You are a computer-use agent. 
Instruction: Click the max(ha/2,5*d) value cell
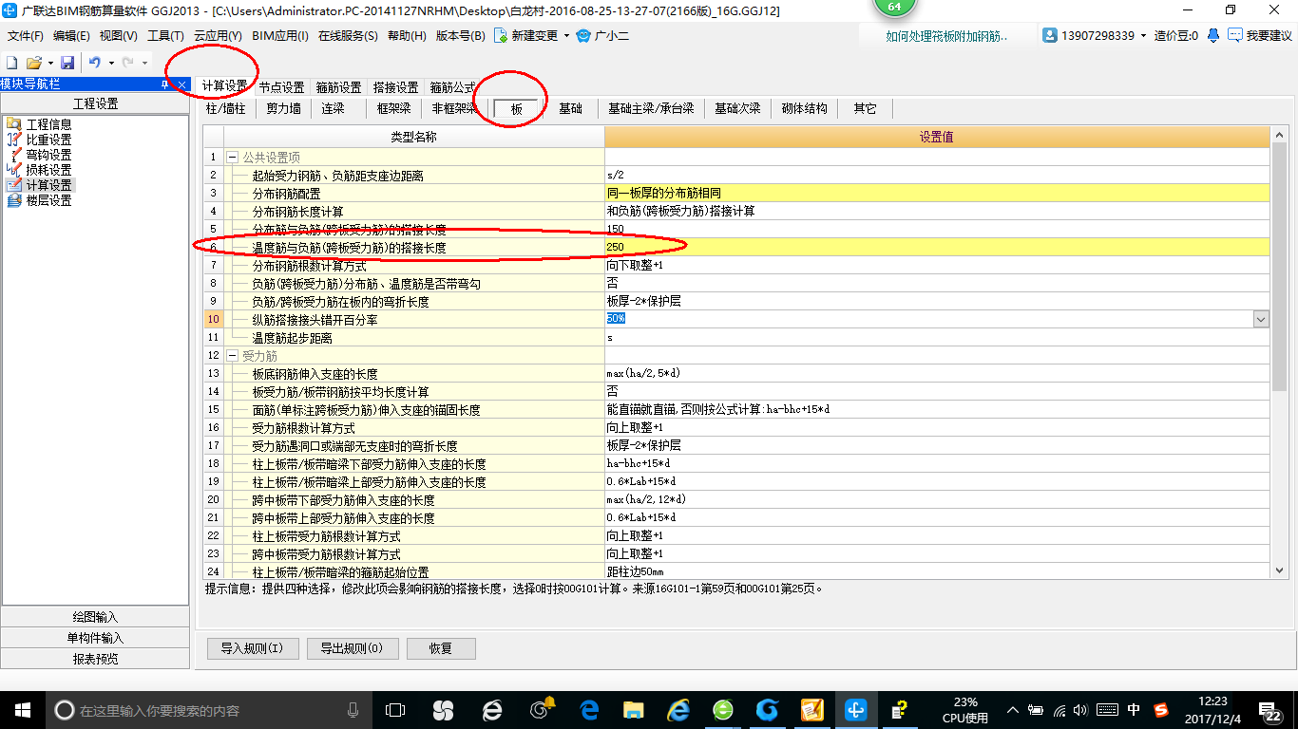click(937, 374)
